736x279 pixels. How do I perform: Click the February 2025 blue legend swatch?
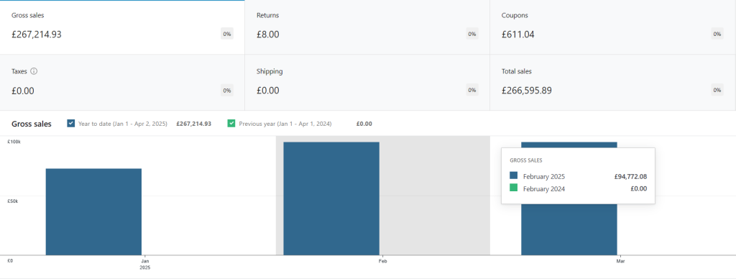513,175
